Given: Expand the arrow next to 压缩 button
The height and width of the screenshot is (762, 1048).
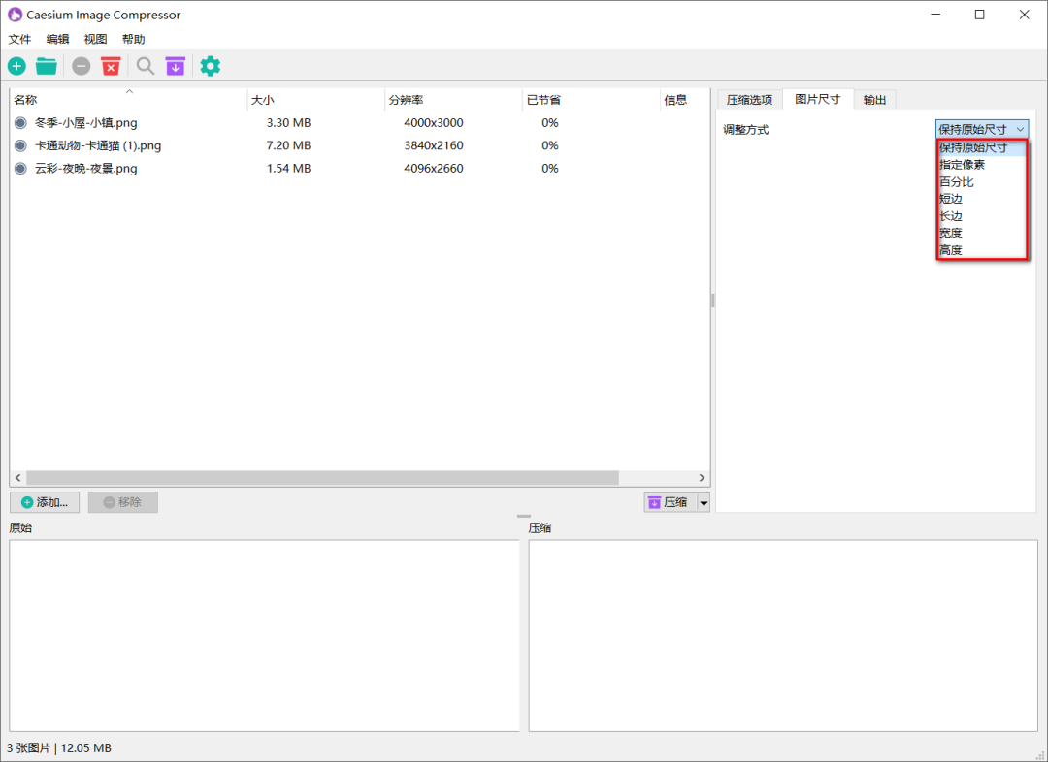Looking at the screenshot, I should click(704, 503).
